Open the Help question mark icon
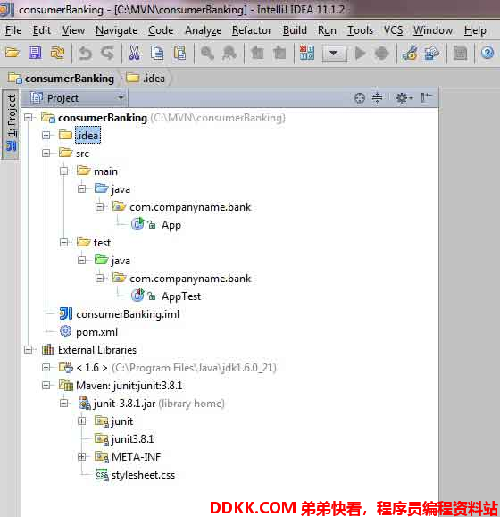 [x=487, y=53]
